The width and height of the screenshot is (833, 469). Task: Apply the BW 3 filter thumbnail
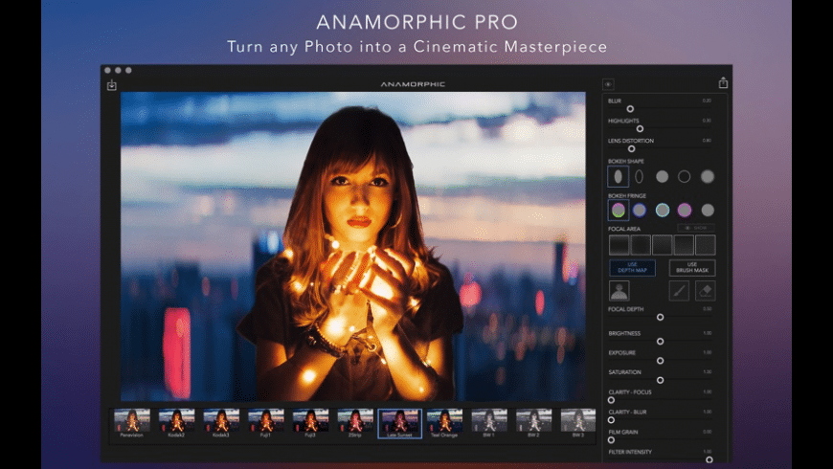(578, 423)
